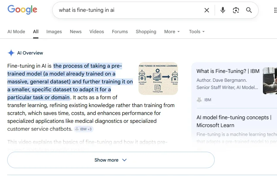Go to the News tab
This screenshot has width=277, height=179.
point(75,32)
